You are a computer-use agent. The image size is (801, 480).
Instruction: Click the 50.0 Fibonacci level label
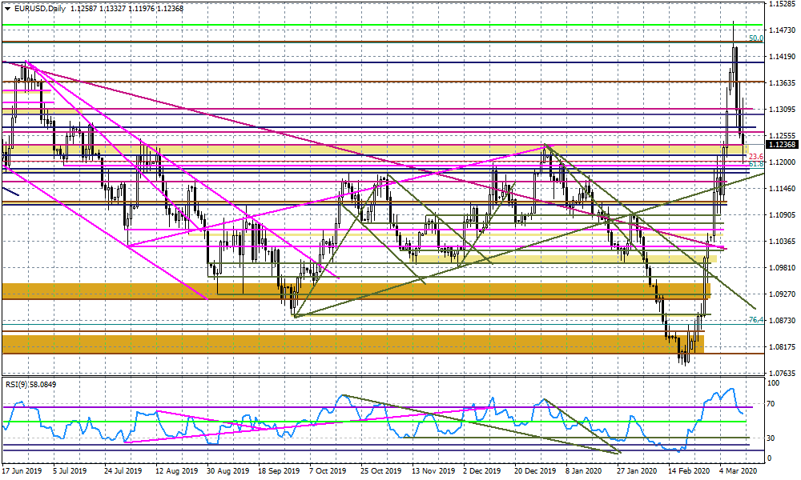(x=755, y=38)
